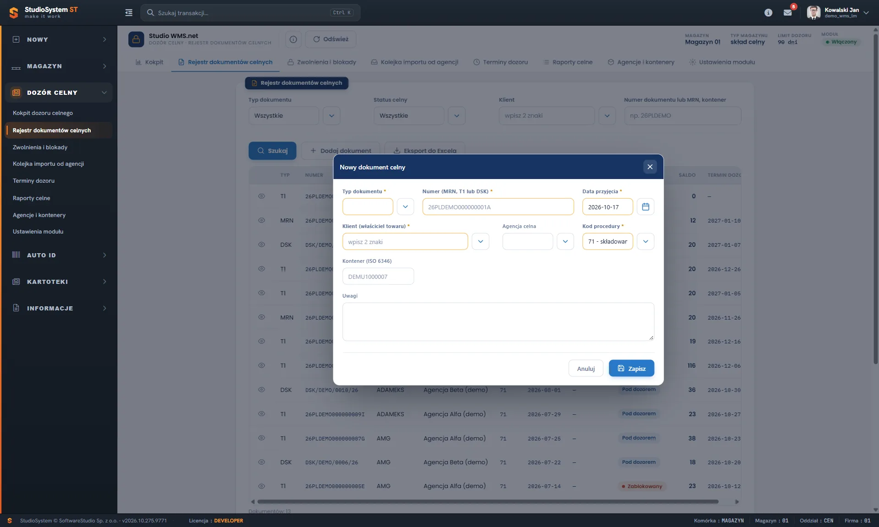Collapse sidebar using the menu toggle icon
Image resolution: width=879 pixels, height=527 pixels.
129,13
